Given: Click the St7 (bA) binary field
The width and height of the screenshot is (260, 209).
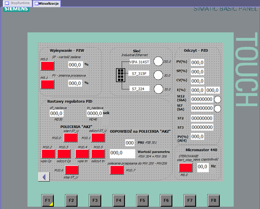Looking at the screenshot, I should tap(202, 108).
